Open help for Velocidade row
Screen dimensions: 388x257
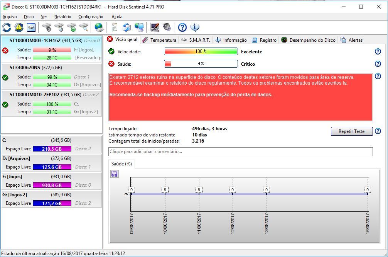[x=378, y=51]
